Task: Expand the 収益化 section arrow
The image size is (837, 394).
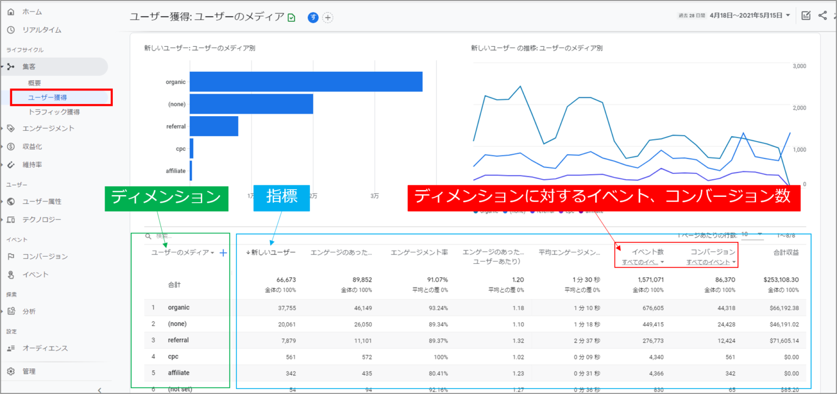Action: [x=3, y=147]
